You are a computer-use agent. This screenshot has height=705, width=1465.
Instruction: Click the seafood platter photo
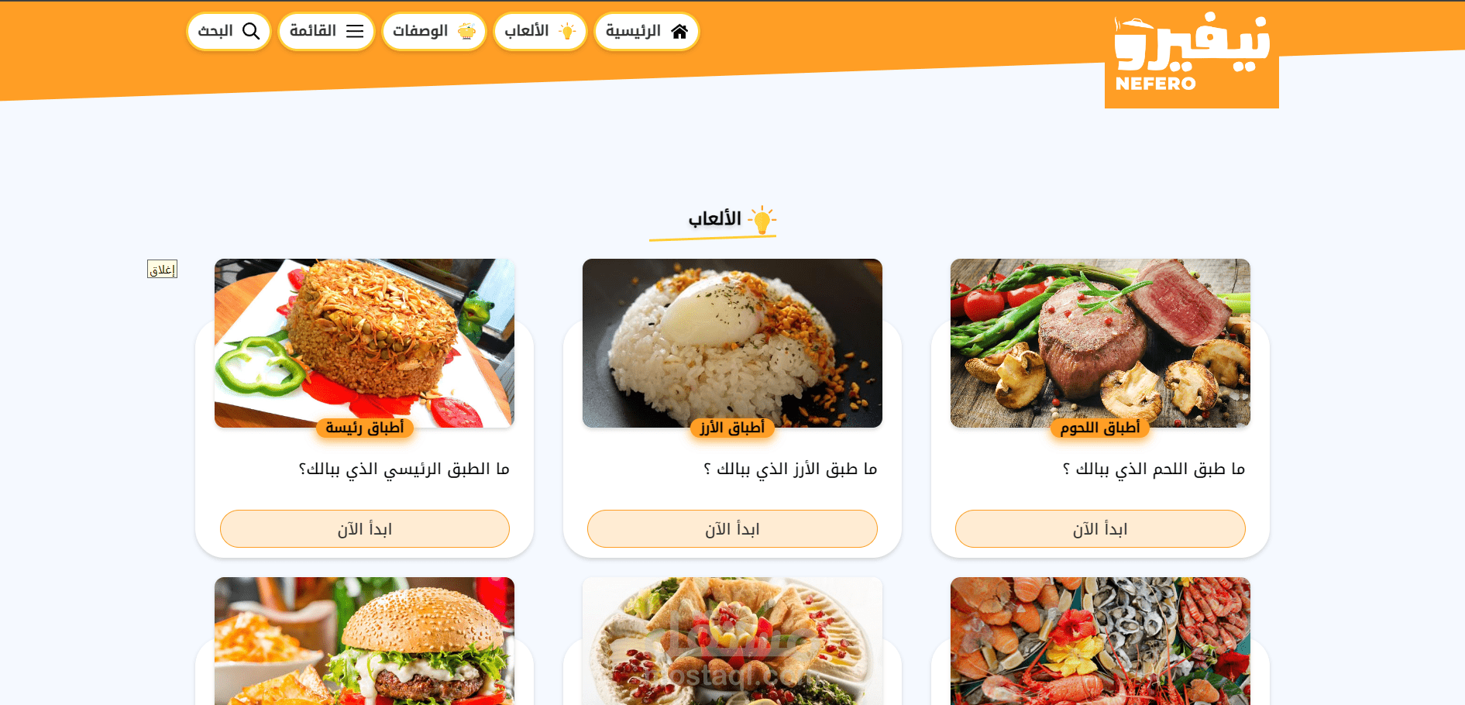1100,641
